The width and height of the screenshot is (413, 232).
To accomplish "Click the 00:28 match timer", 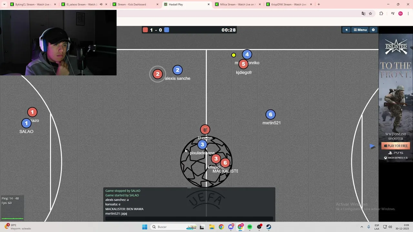I will 228,30.
